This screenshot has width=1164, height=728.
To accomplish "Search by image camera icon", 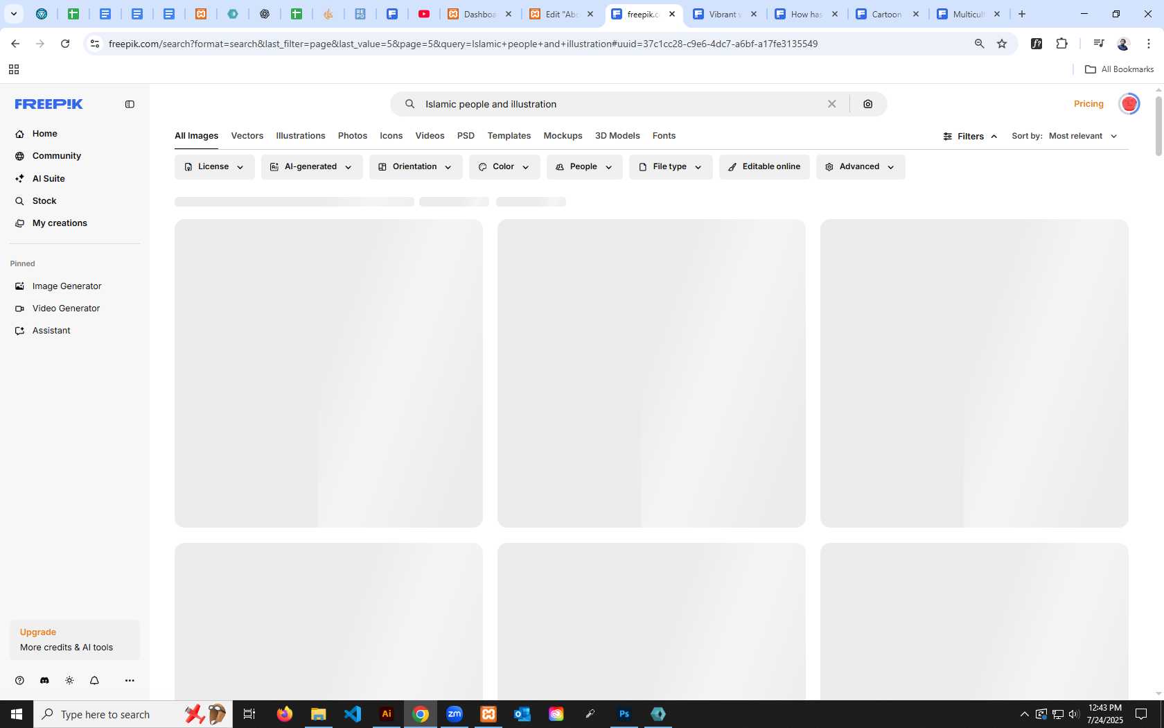I will tap(867, 104).
